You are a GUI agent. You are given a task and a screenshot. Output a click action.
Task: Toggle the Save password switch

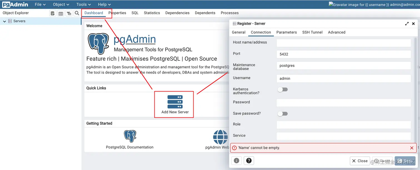coord(283,114)
